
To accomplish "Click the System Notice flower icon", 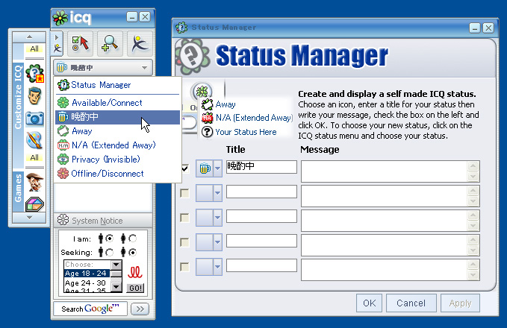I will pos(63,220).
